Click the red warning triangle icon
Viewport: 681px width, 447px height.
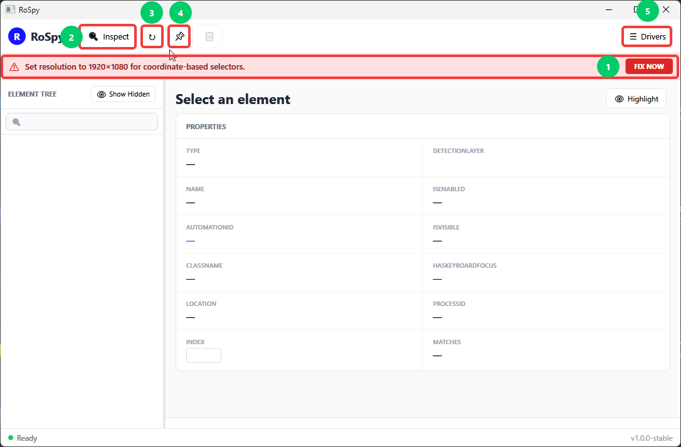pyautogui.click(x=14, y=67)
